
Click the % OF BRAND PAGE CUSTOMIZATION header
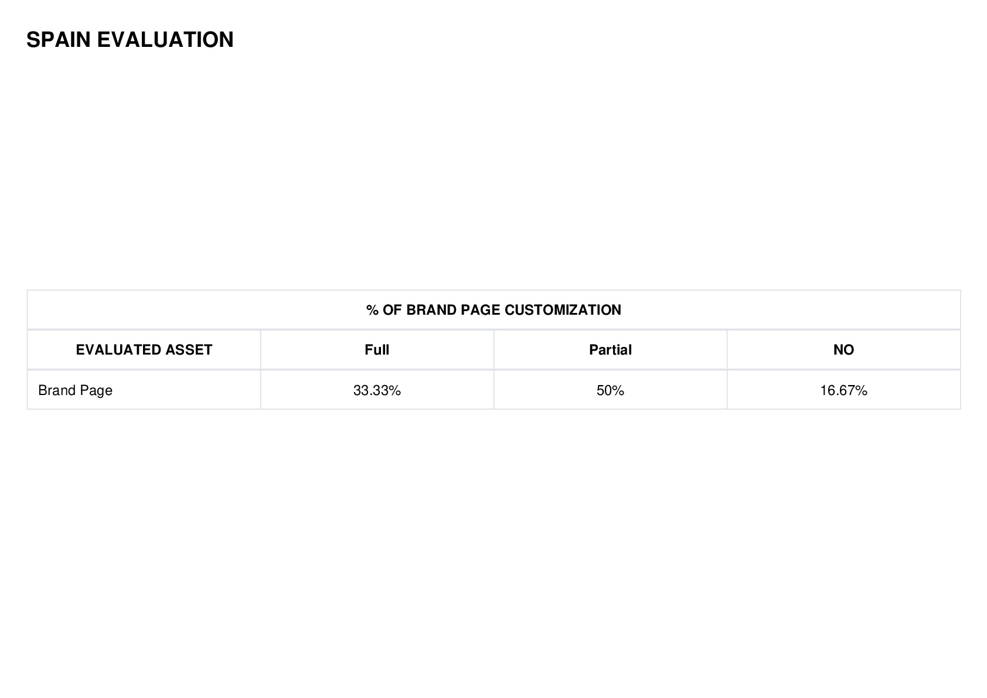pos(493,310)
